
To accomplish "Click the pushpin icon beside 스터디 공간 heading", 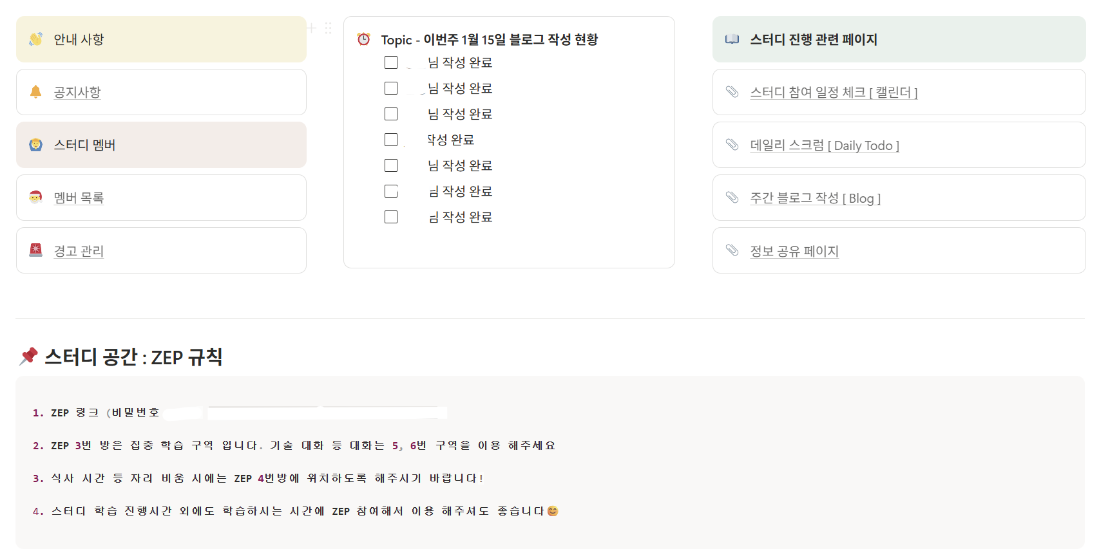I will (29, 356).
